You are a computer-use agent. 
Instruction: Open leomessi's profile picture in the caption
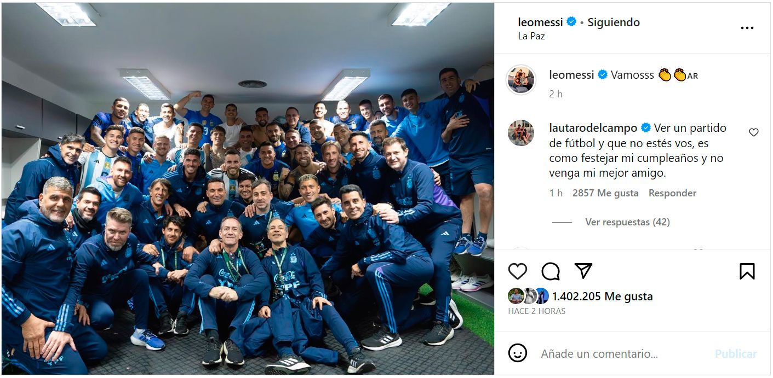pos(521,80)
